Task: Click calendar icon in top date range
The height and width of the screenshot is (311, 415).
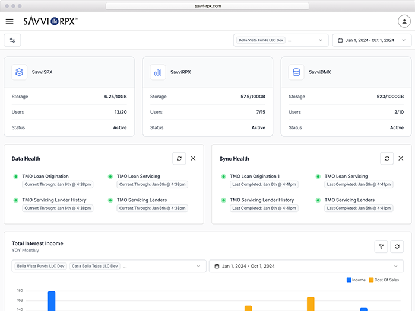Action: pos(340,40)
